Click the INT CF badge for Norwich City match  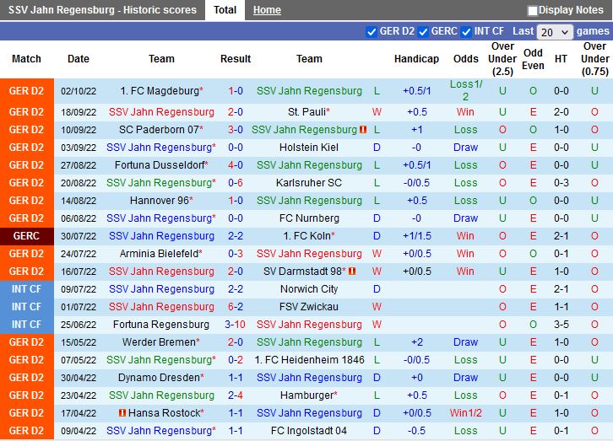click(26, 289)
